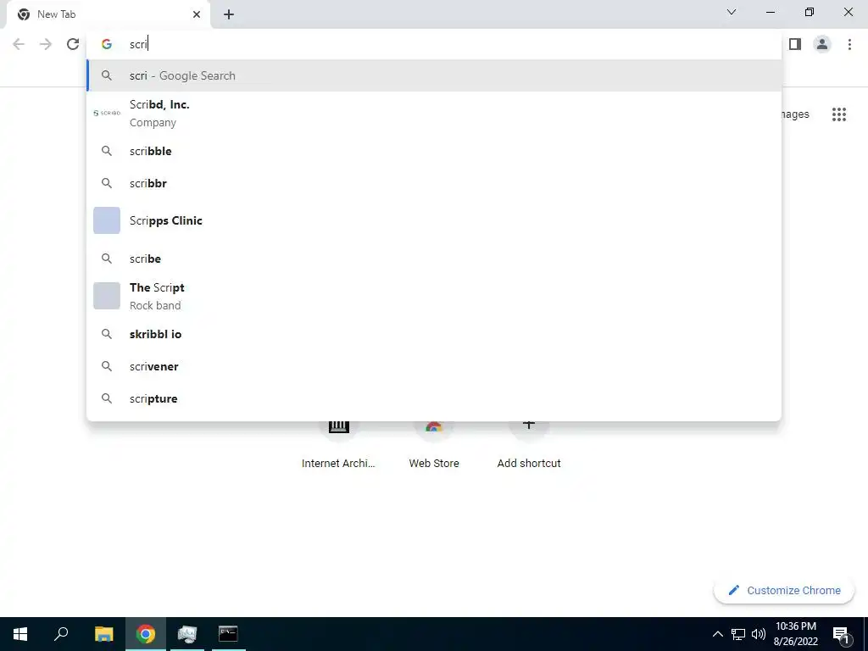Click the Google G icon in address bar
Screen dimensions: 868x651
click(x=107, y=44)
